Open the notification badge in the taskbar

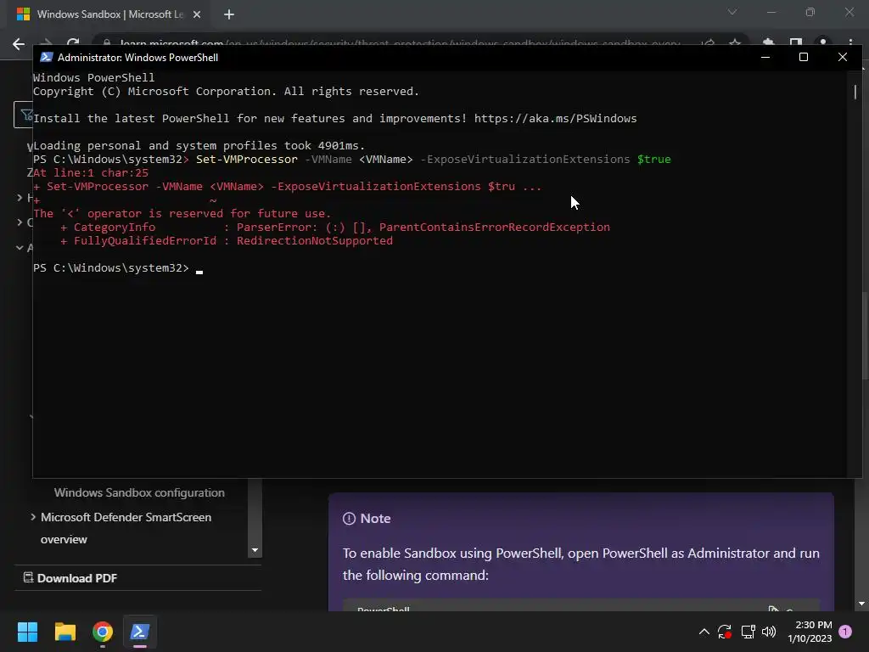(x=845, y=632)
